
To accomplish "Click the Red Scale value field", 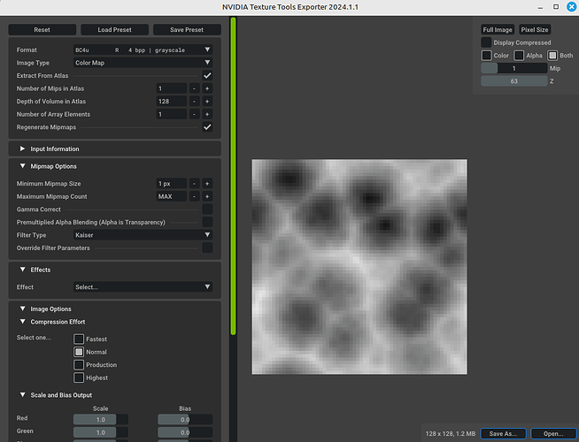I will [101, 419].
